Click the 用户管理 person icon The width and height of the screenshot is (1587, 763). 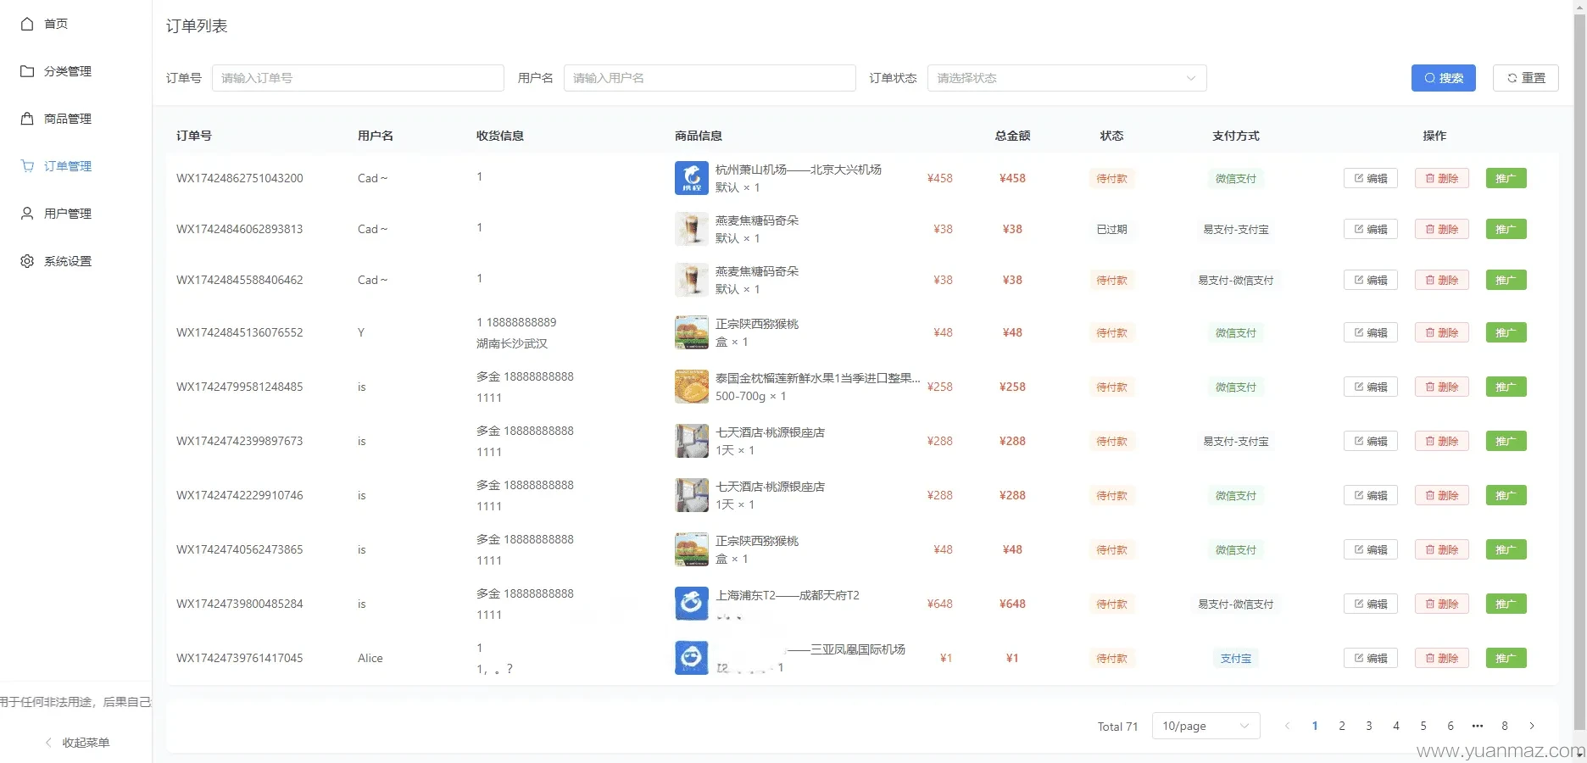point(27,214)
